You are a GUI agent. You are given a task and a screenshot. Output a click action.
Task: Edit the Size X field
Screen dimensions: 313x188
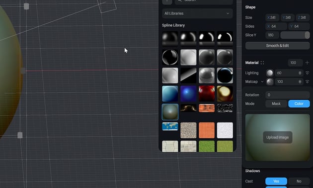click(x=272, y=17)
